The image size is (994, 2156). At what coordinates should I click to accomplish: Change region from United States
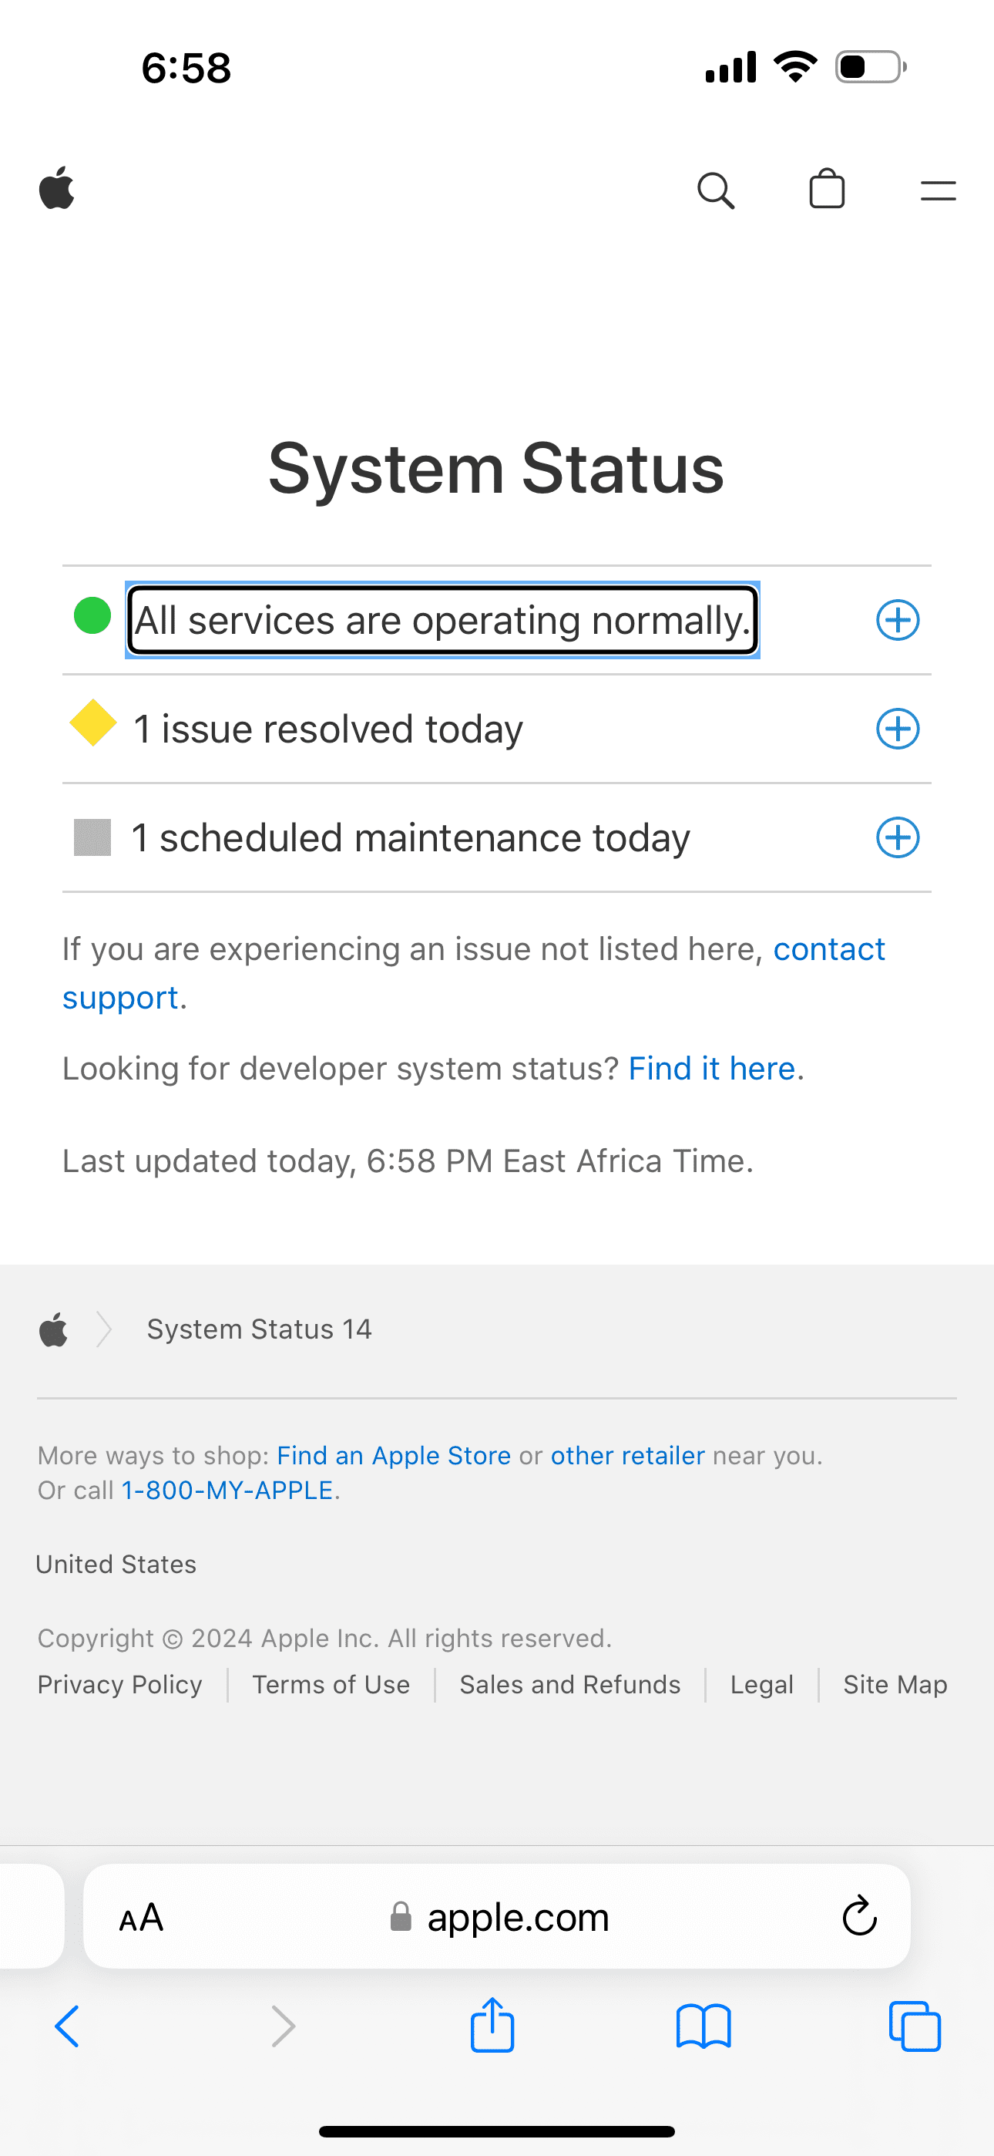[116, 1564]
